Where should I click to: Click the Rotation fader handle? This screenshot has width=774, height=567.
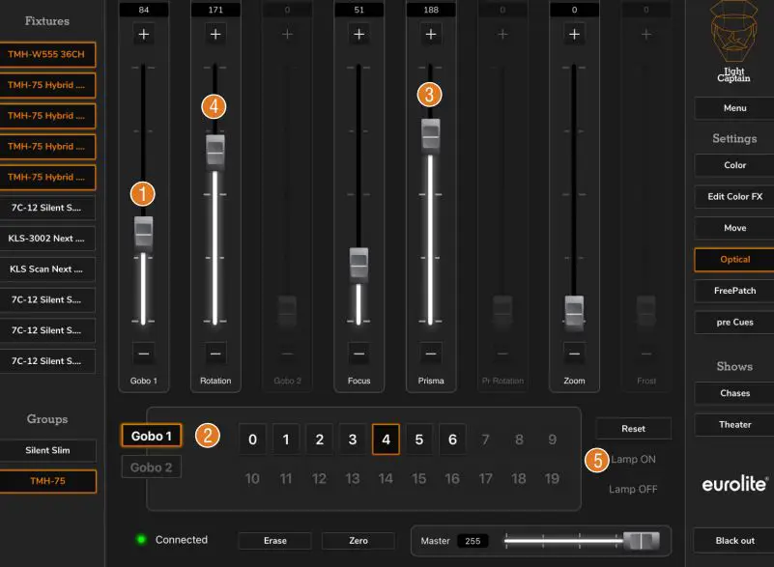click(215, 153)
